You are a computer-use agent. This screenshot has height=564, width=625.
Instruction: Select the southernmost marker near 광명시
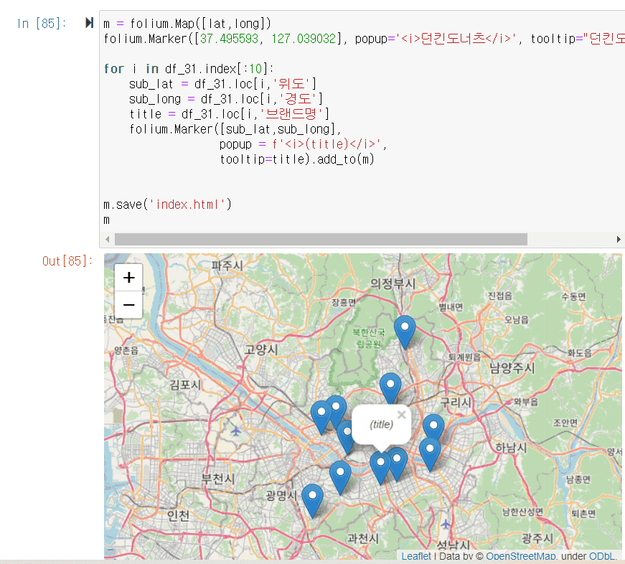click(x=312, y=499)
